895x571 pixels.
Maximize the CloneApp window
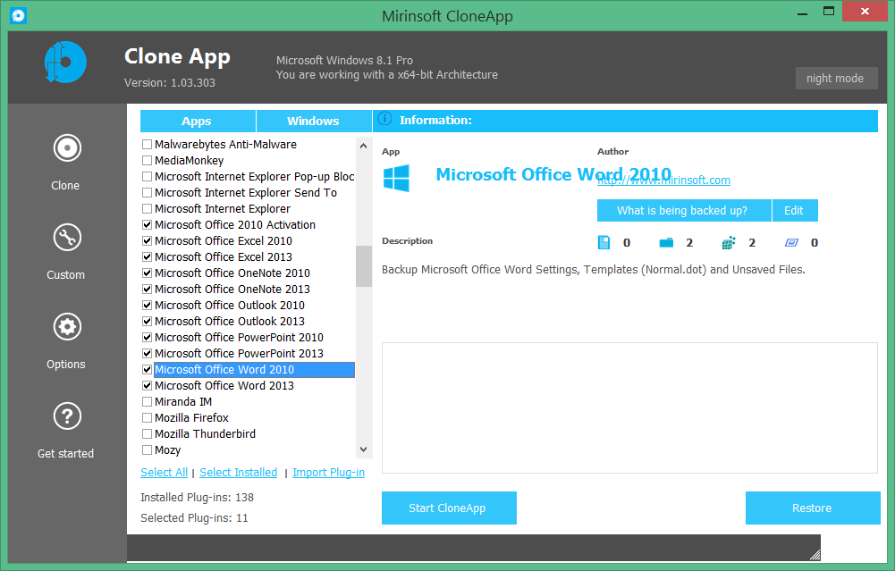point(829,12)
